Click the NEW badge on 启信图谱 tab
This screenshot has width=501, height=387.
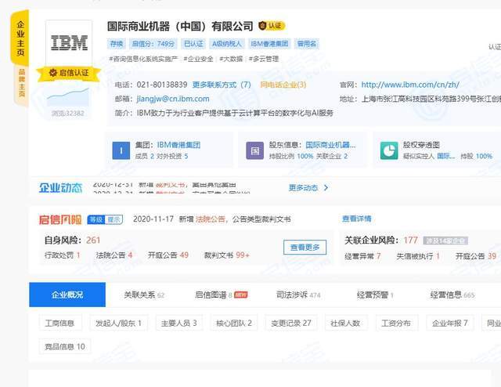pyautogui.click(x=241, y=295)
